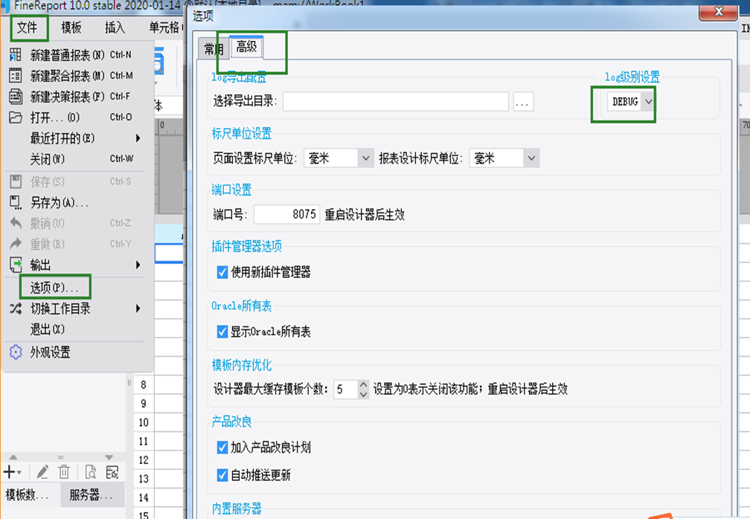Click the pencil edit icon in bottom panel
This screenshot has height=519, width=750.
[x=42, y=472]
